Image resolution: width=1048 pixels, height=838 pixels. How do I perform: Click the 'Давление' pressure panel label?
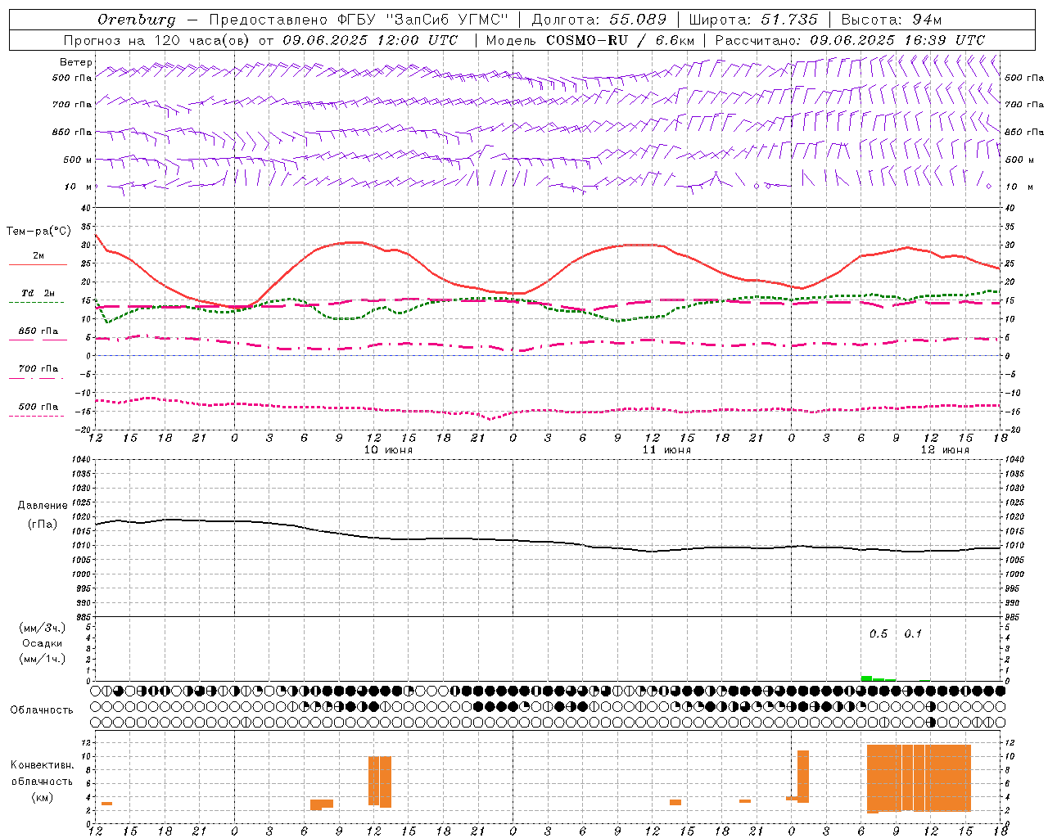coord(43,505)
